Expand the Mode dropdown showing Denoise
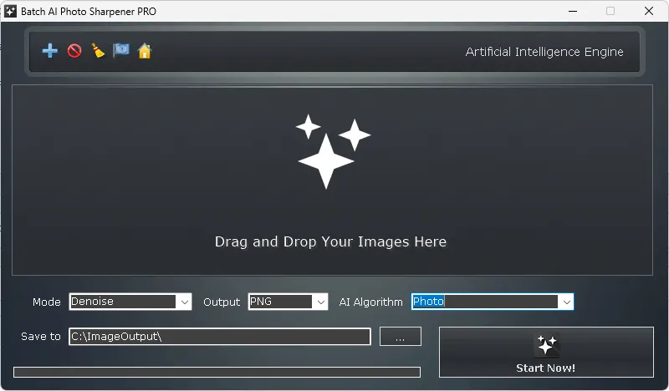669x391 pixels. tap(184, 302)
